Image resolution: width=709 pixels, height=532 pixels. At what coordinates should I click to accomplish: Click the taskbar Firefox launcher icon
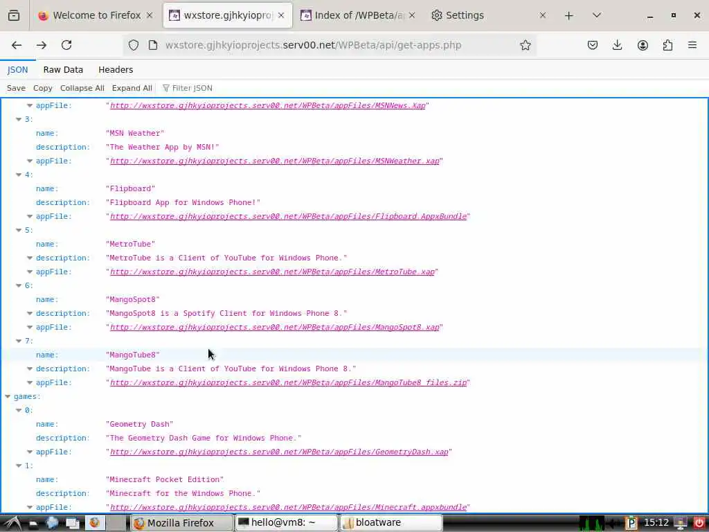[94, 523]
